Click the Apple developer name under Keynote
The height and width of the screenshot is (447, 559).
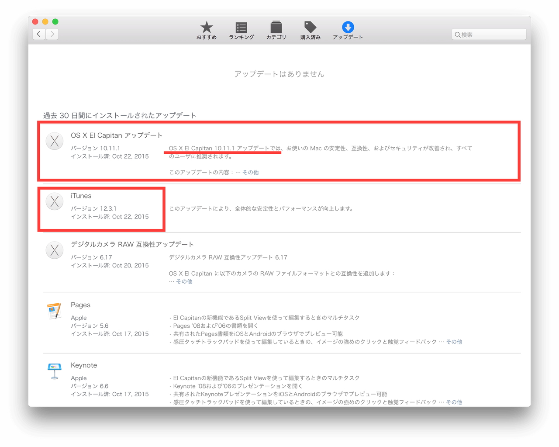click(79, 378)
